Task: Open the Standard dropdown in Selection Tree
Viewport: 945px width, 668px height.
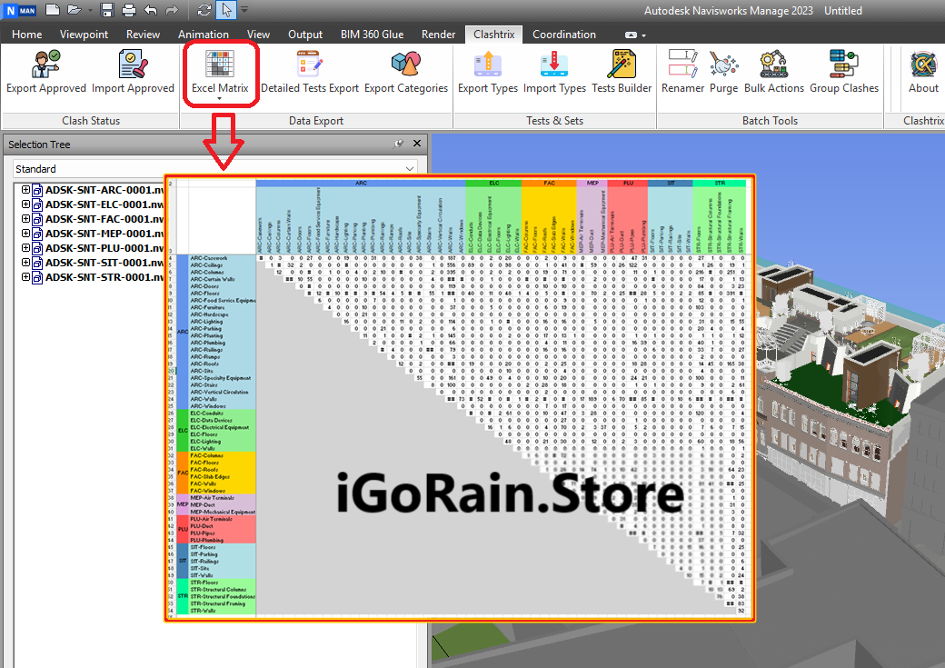Action: pos(215,169)
